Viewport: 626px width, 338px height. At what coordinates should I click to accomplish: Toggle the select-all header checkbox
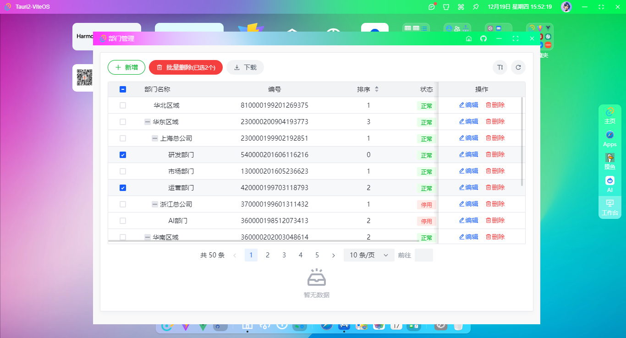coord(123,89)
